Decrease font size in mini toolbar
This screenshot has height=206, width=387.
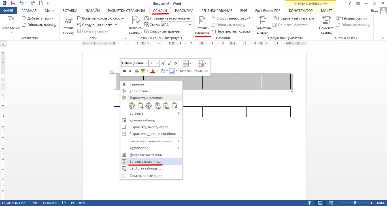click(169, 63)
